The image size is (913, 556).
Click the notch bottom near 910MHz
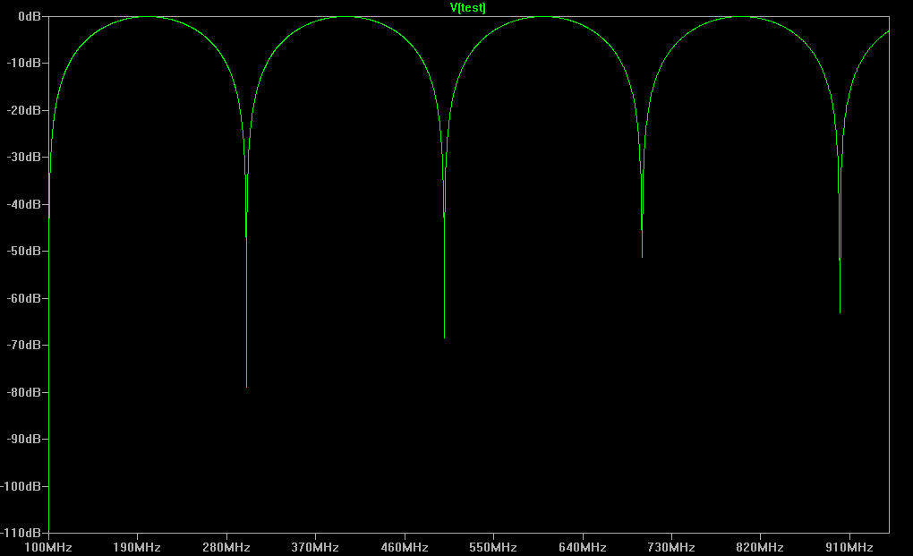tap(840, 312)
